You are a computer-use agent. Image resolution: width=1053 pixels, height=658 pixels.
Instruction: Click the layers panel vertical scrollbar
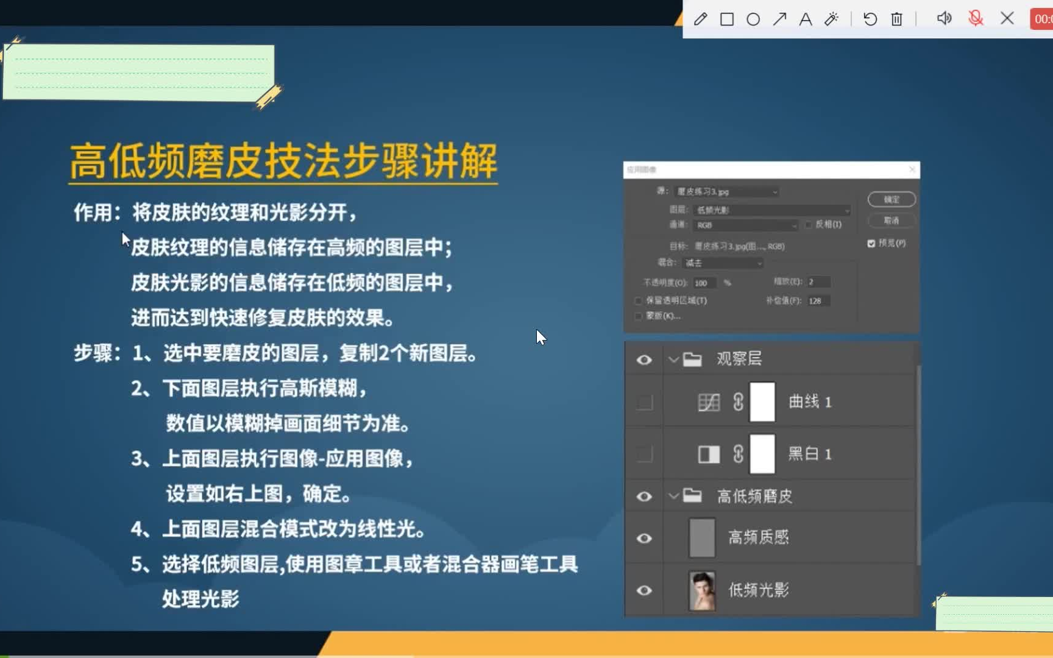click(x=918, y=464)
